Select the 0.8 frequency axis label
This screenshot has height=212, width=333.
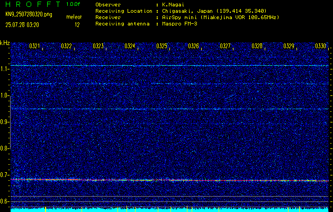[4, 148]
